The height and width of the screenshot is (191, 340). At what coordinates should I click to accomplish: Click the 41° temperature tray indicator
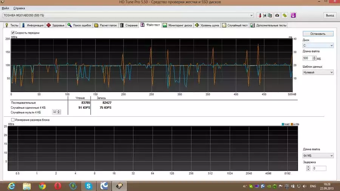point(245,186)
